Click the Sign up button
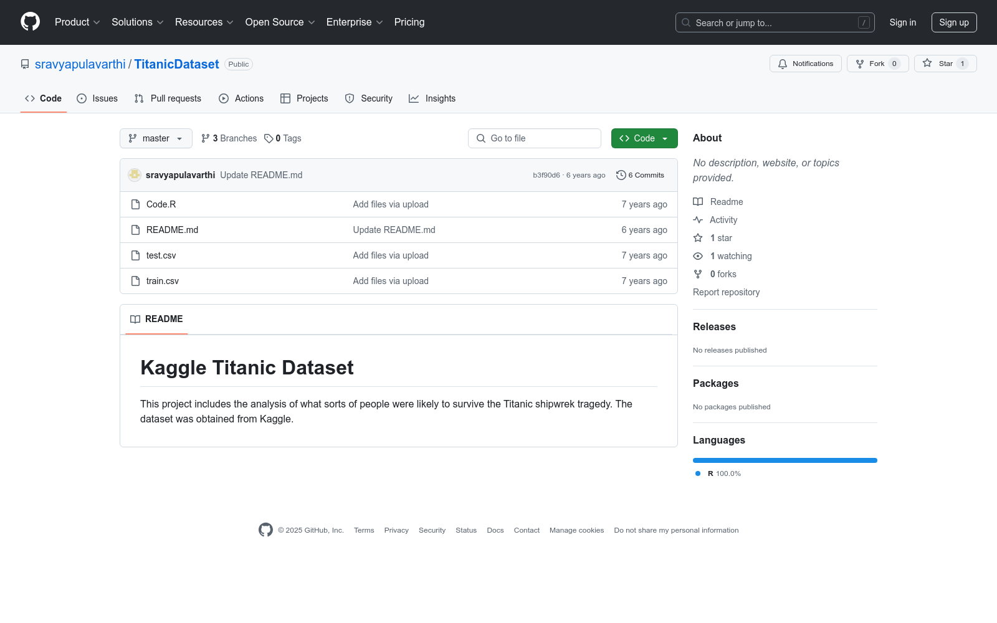The height and width of the screenshot is (623, 997). pos(954,22)
